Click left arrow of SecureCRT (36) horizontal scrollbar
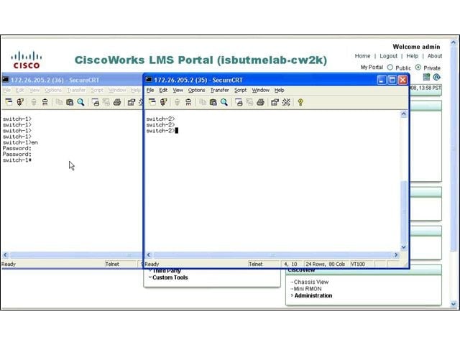 coord(5,255)
